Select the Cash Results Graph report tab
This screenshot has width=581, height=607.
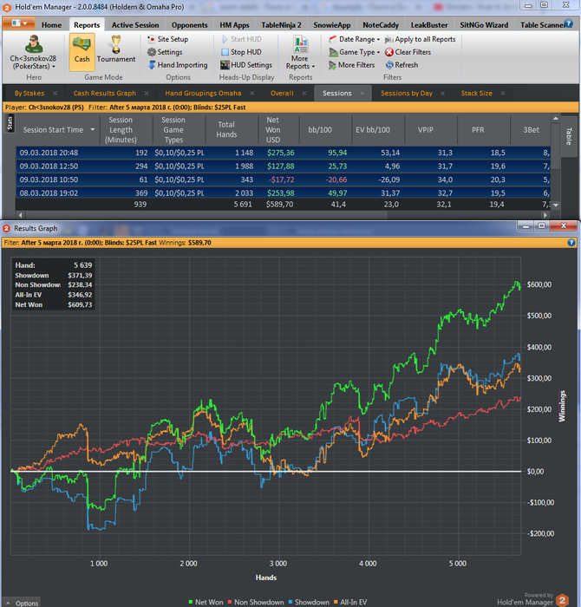pyautogui.click(x=105, y=94)
